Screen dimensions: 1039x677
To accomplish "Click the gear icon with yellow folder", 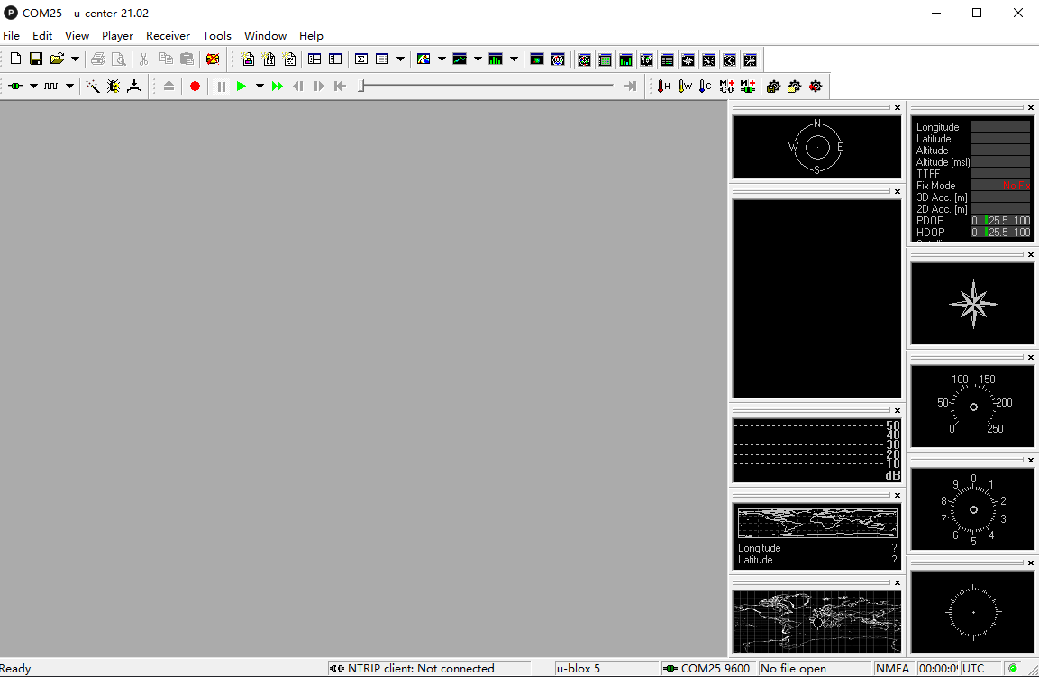I will 794,87.
